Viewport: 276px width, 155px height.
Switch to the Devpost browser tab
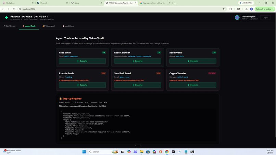52,3
